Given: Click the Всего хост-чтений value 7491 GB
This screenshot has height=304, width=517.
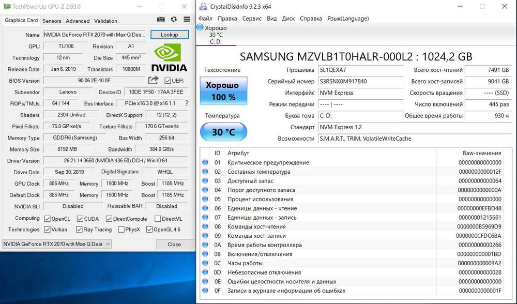Looking at the screenshot, I should 489,70.
